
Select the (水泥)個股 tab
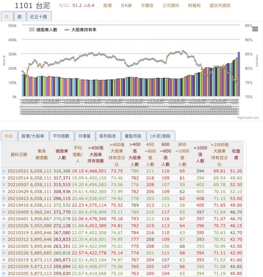161,136
